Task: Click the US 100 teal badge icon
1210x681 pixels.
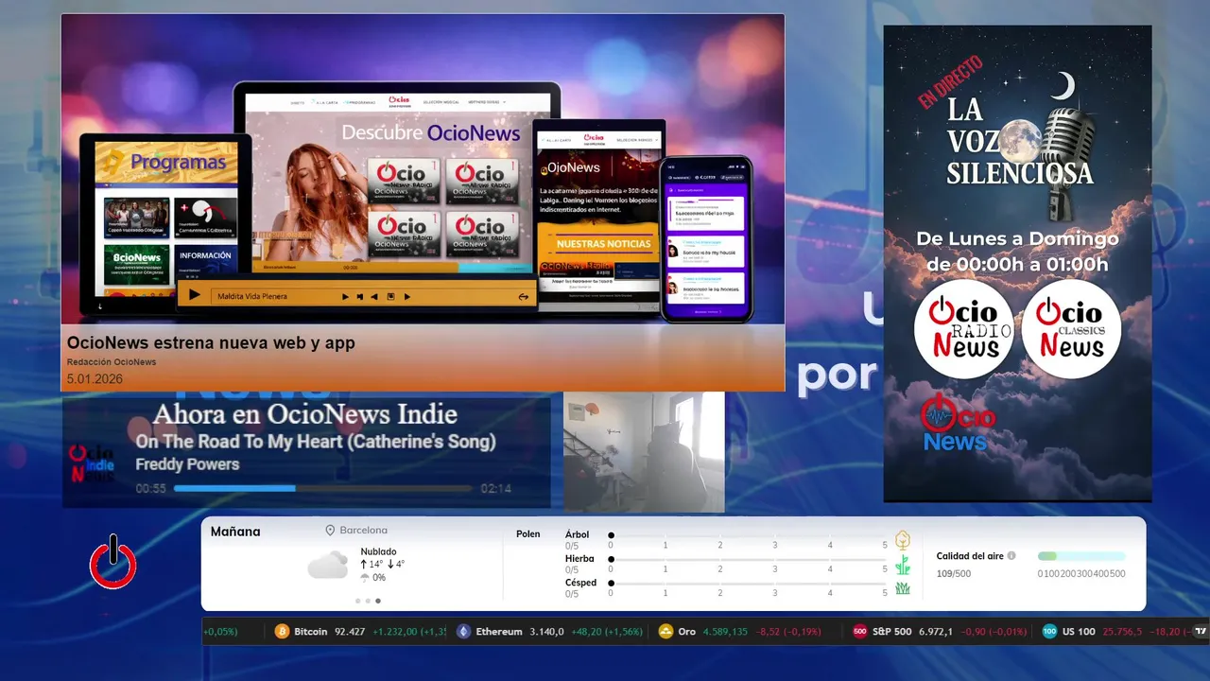Action: pos(1049,632)
